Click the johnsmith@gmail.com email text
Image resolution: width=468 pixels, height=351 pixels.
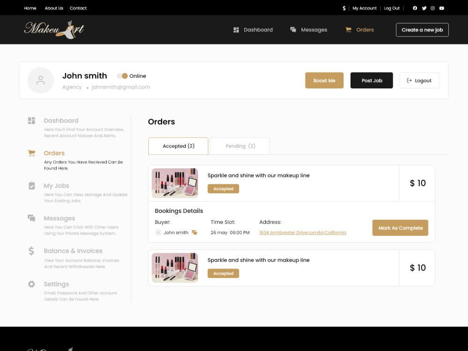(x=121, y=87)
